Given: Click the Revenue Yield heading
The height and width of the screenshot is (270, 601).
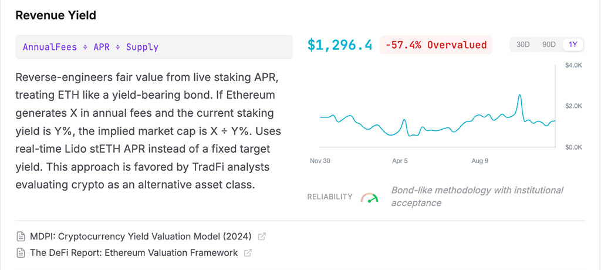Looking at the screenshot, I should 56,16.
